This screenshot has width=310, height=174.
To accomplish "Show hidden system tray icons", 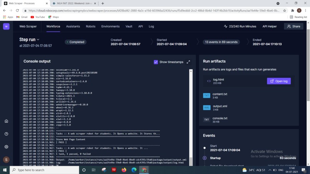I will click(270, 170).
